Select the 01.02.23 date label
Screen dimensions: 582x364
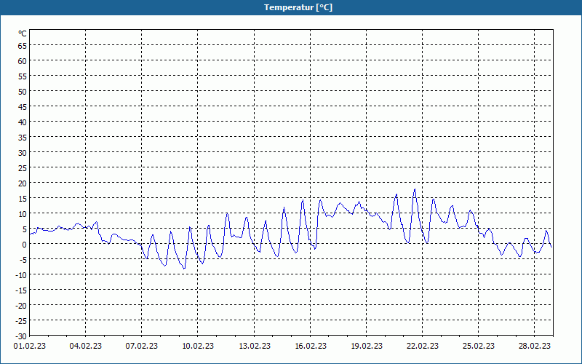tap(30, 346)
